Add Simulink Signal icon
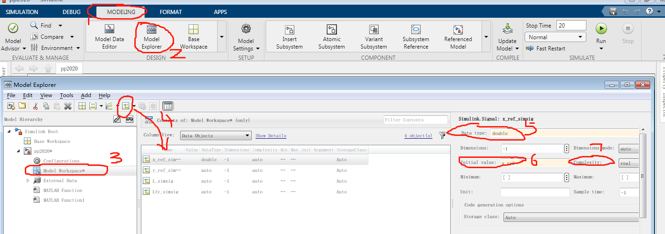 (125, 106)
